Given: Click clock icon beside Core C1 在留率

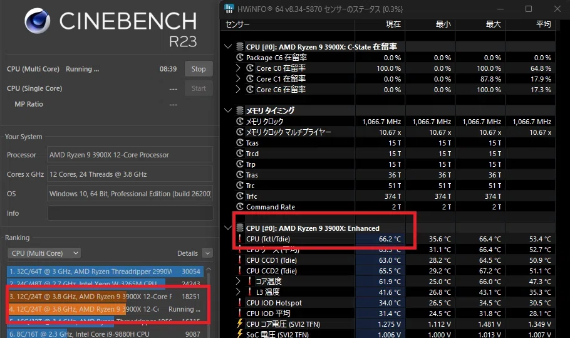Looking at the screenshot, I should coord(250,78).
